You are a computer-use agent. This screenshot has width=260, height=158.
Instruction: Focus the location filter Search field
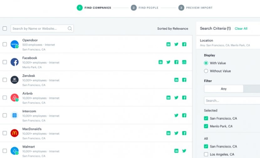(232, 100)
